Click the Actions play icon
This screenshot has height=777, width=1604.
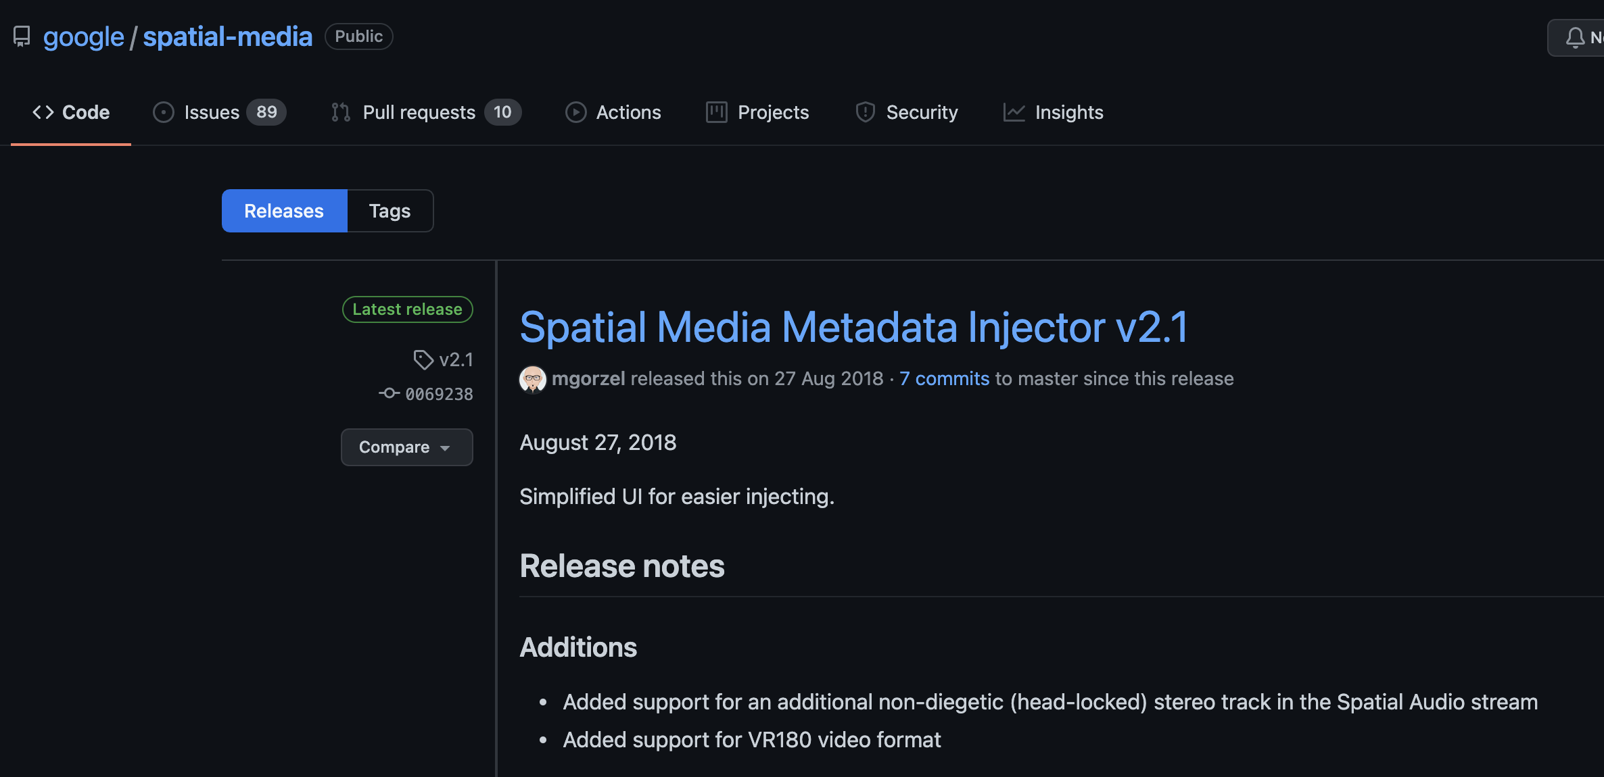click(575, 112)
